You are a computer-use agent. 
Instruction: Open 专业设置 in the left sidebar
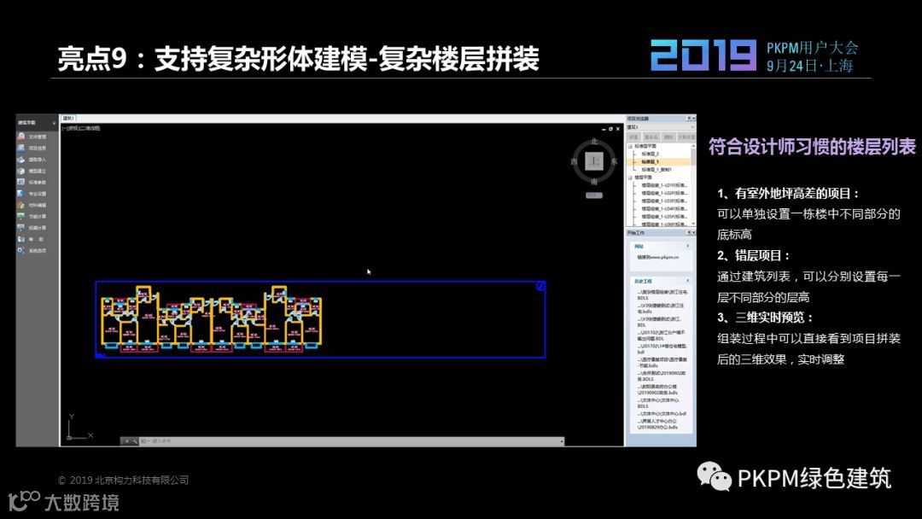[x=32, y=194]
